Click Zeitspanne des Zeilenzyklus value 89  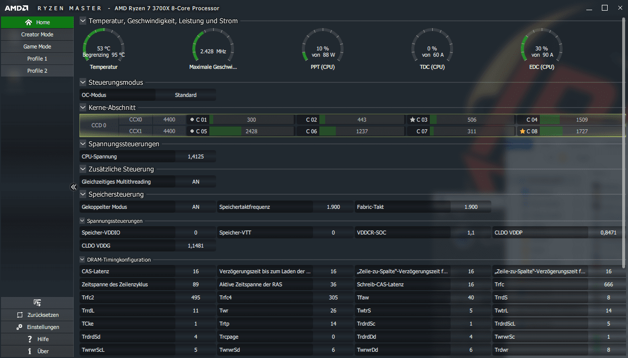coord(195,284)
